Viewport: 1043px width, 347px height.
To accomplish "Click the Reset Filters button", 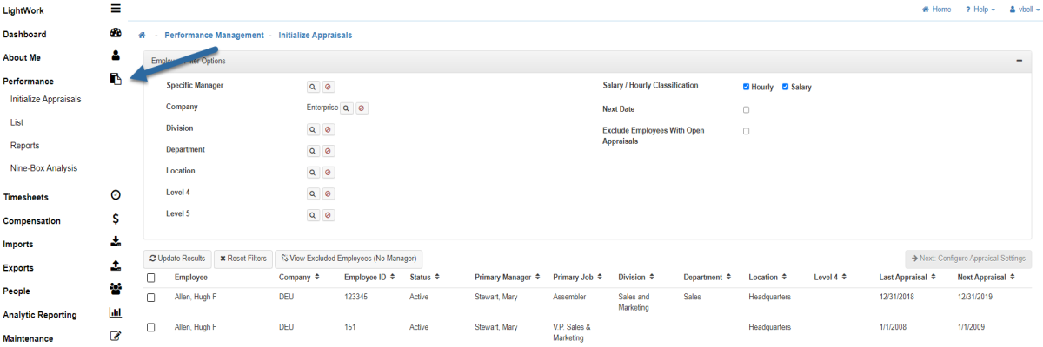I will (242, 259).
